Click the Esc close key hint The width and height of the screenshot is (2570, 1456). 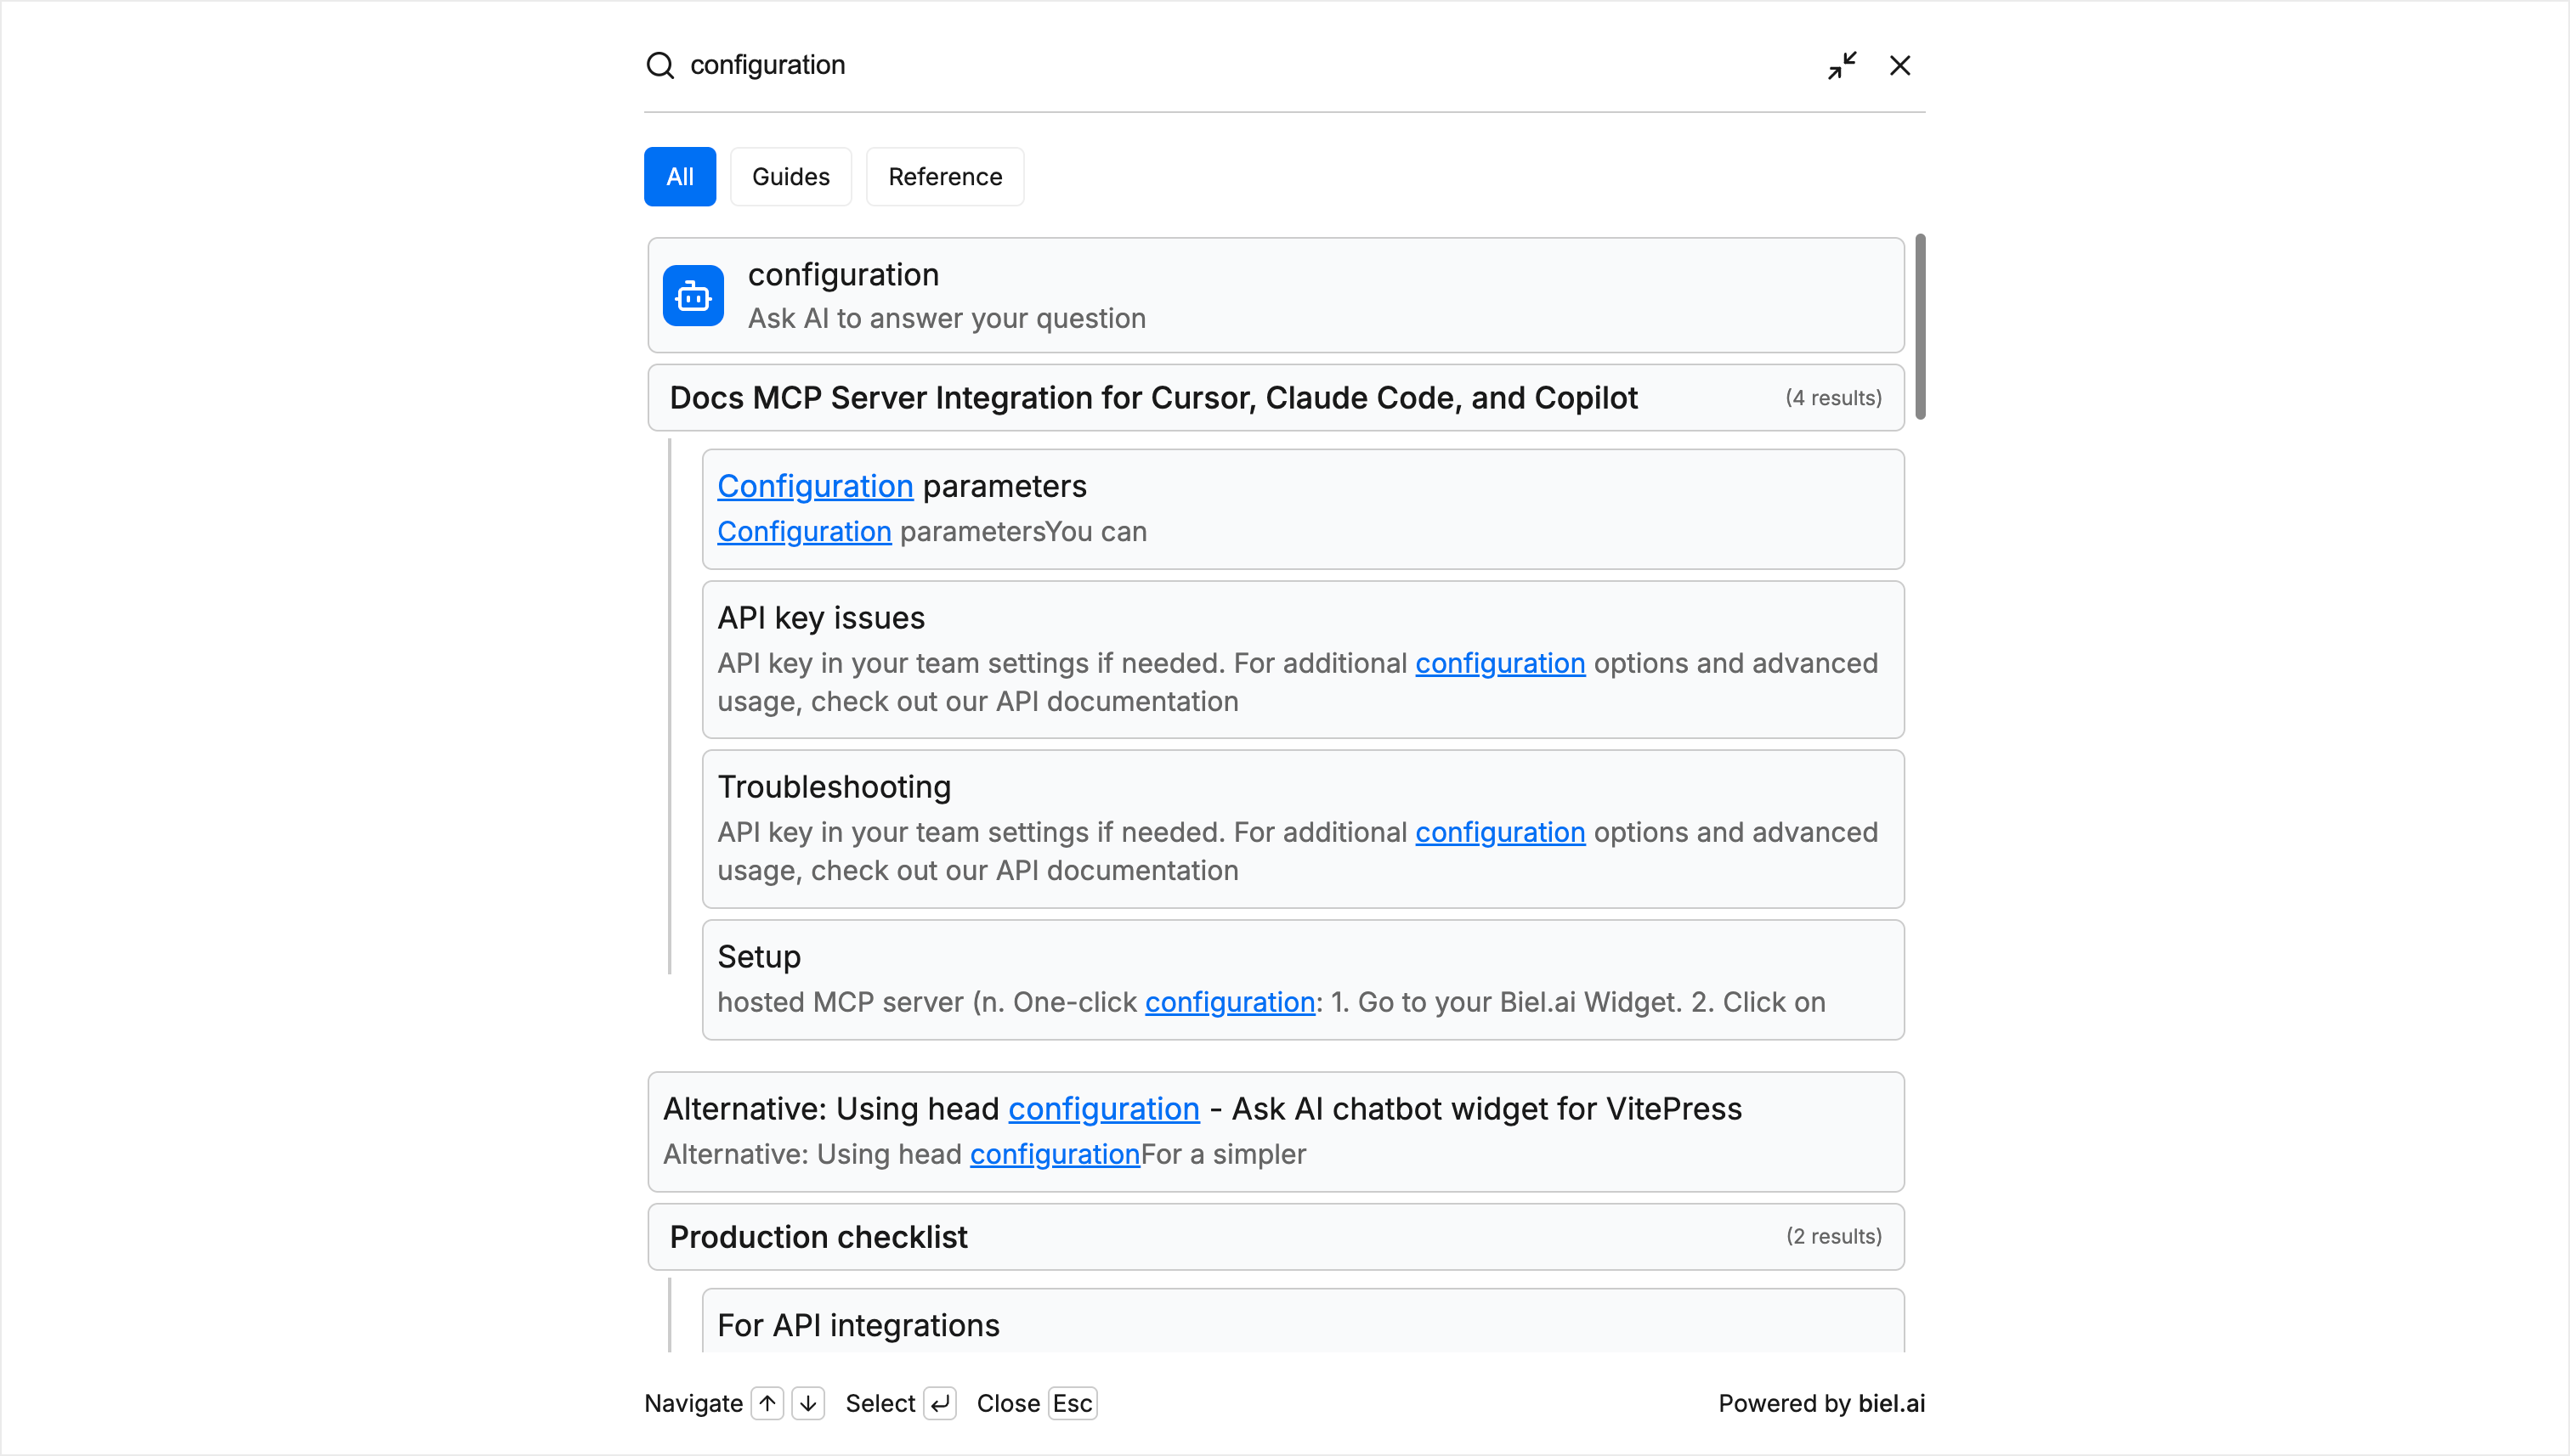1072,1403
